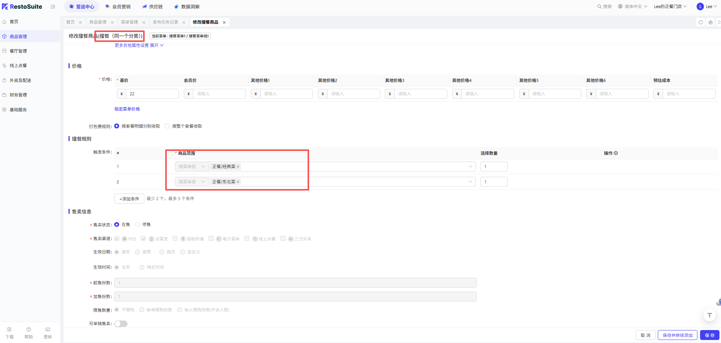
Task: Select 按整个套餐收取 radio option
Action: [x=167, y=126]
